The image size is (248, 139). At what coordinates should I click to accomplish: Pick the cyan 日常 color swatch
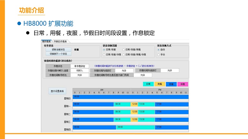pyautogui.click(x=148, y=84)
